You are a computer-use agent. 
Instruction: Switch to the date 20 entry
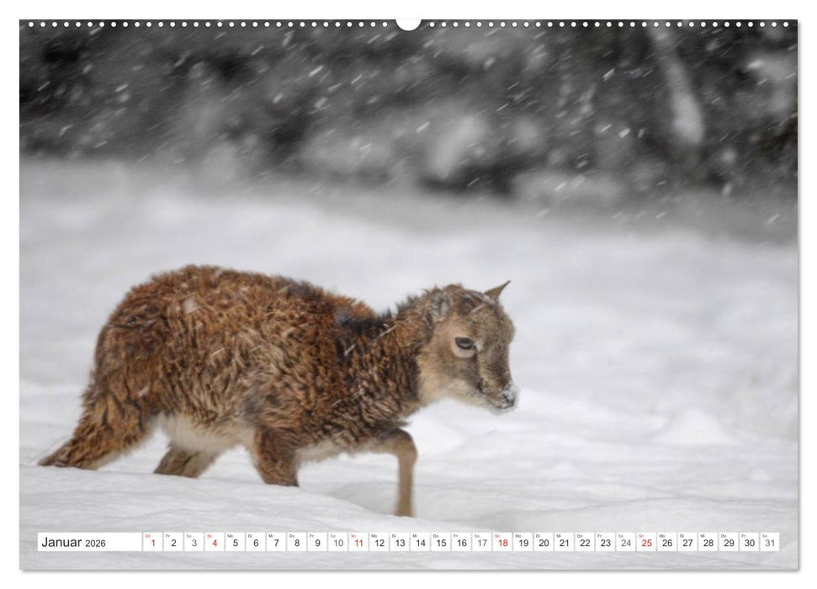(x=544, y=543)
